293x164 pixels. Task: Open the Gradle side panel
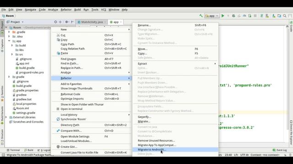tap(291, 26)
